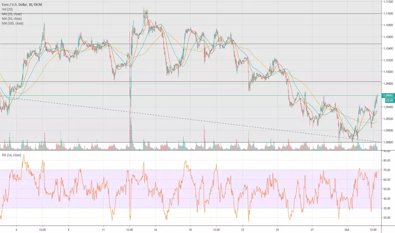Click the countdown timer 03:59 label
Image resolution: width=395 pixels, height=233 pixels.
(x=389, y=100)
